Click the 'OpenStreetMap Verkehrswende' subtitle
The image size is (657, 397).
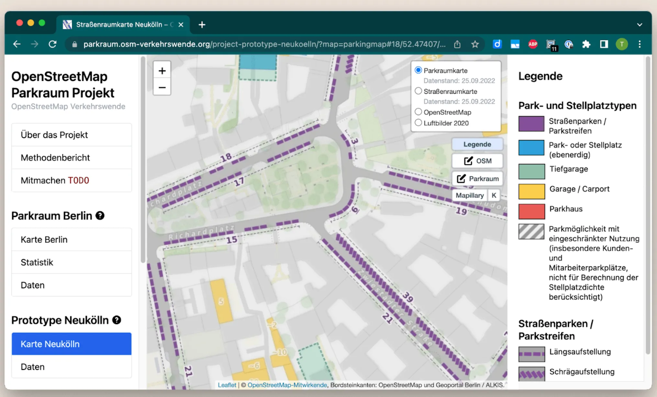click(68, 106)
